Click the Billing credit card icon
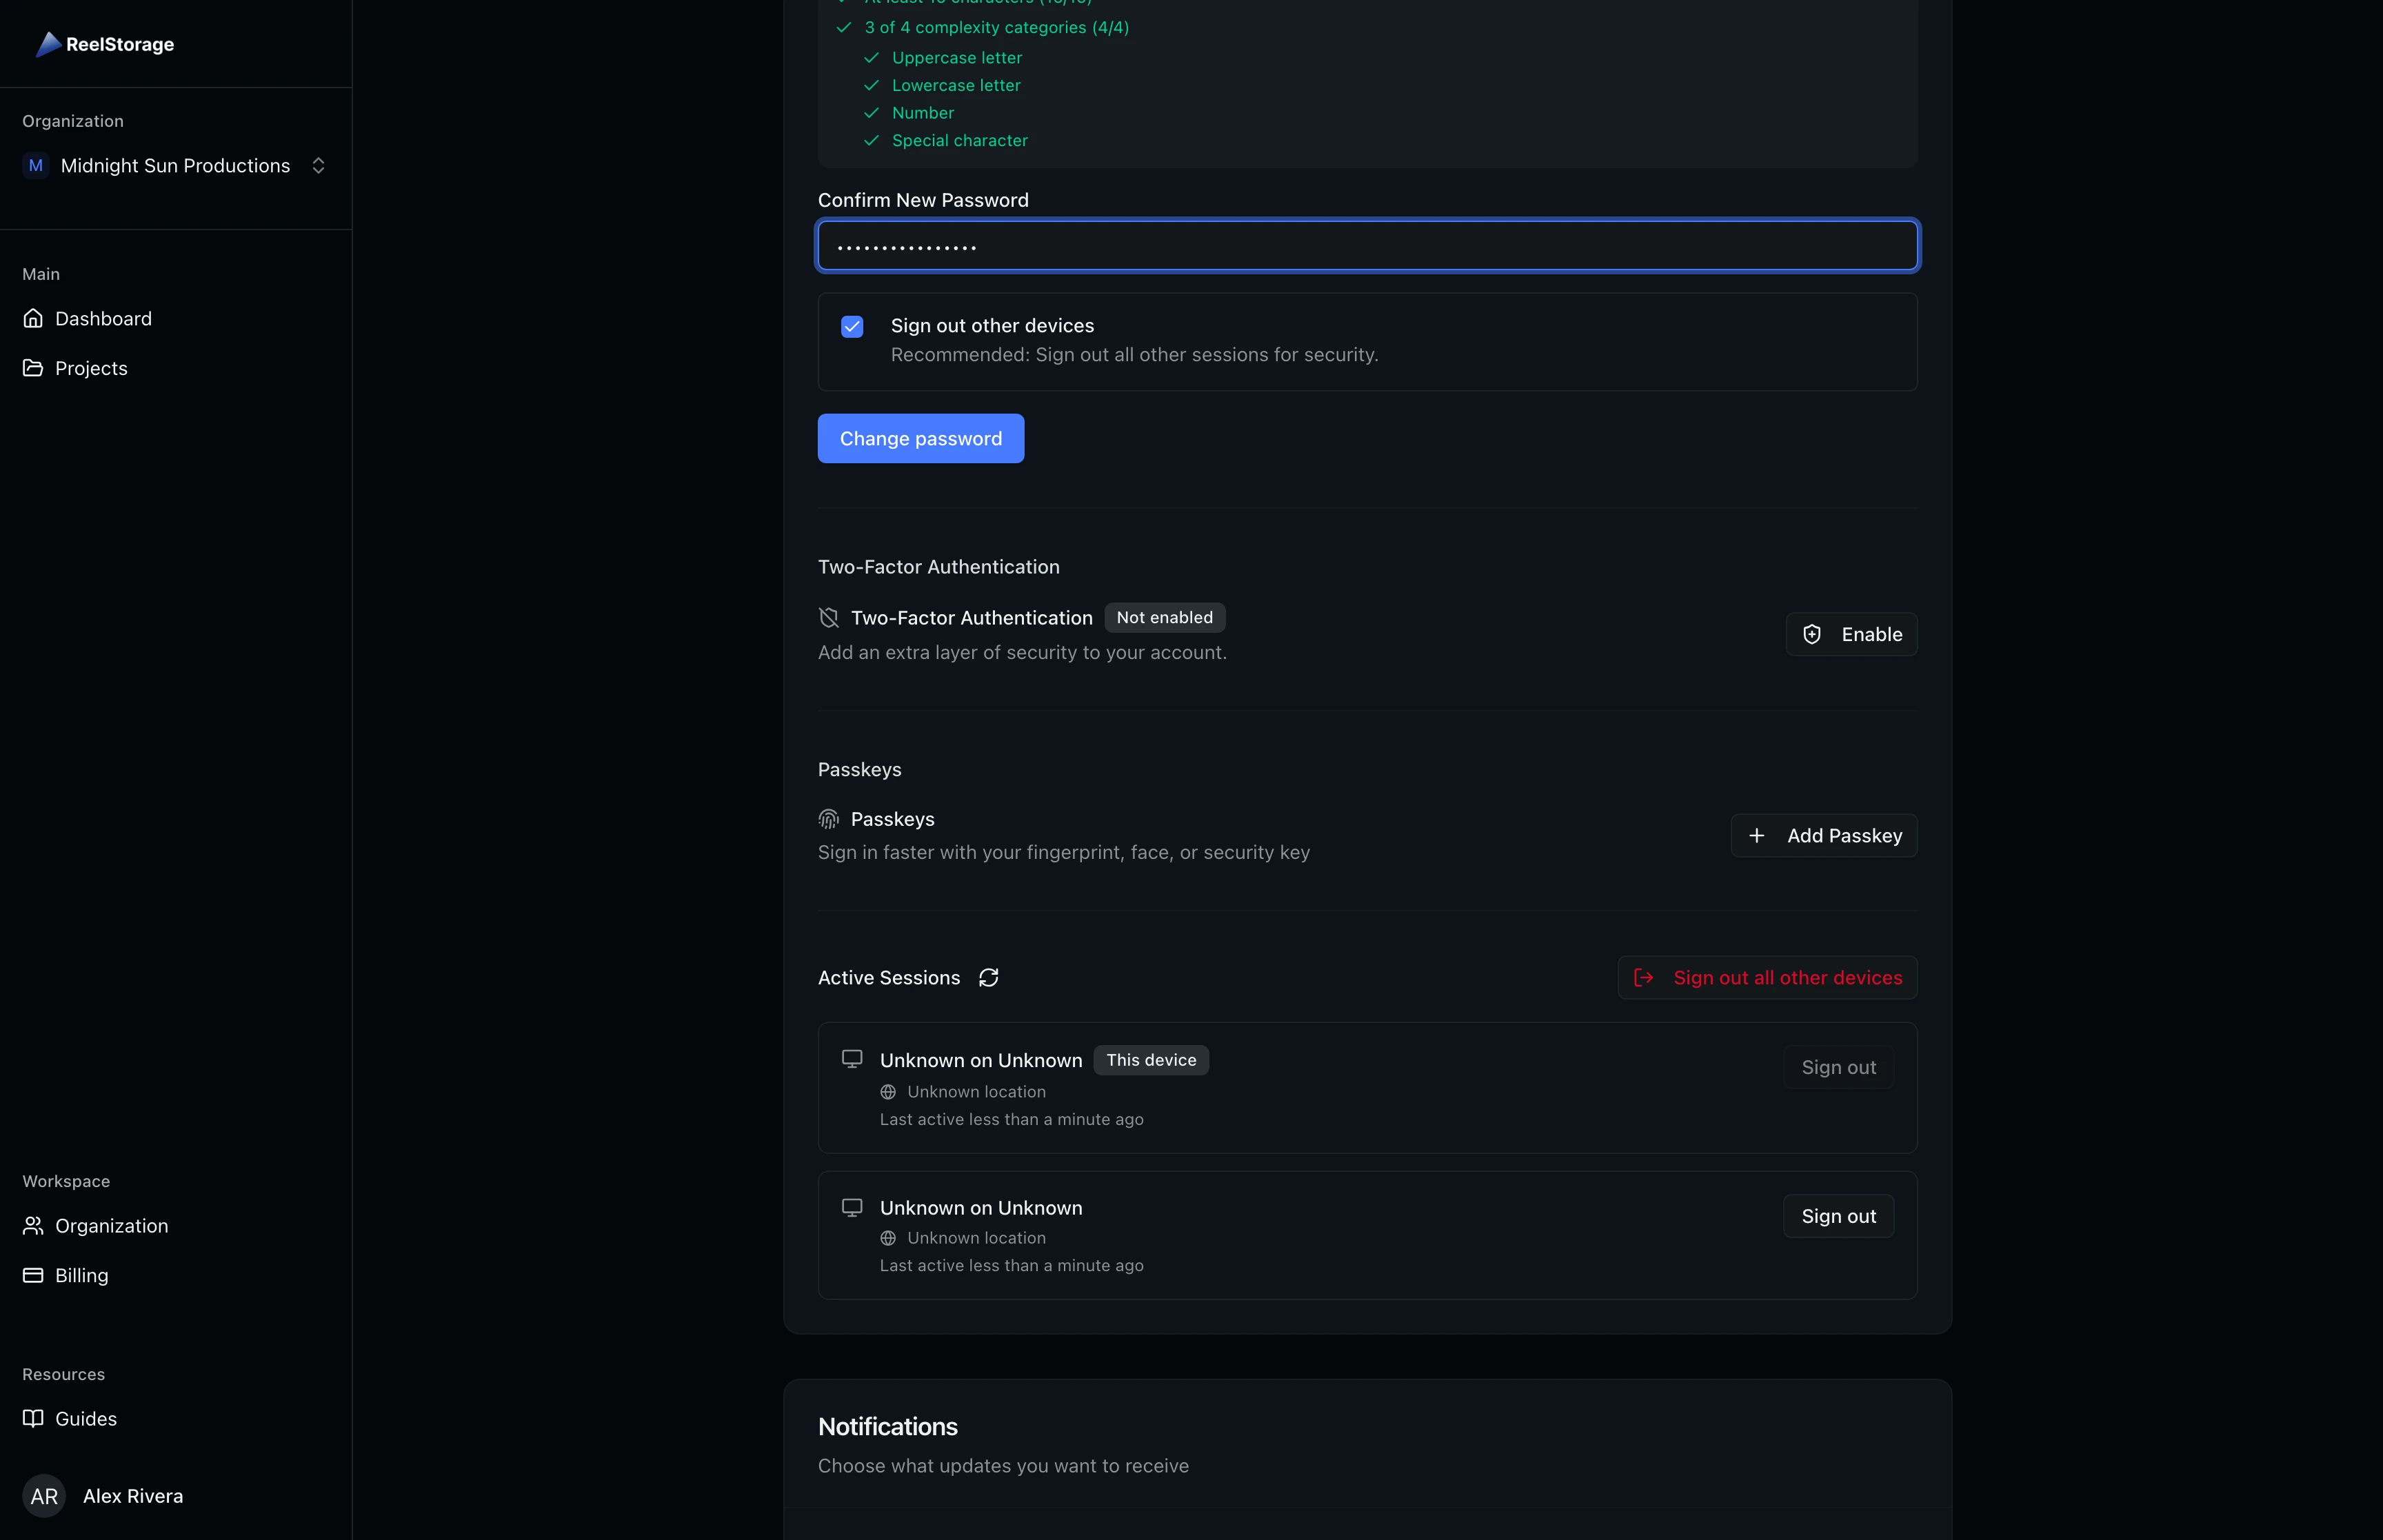Image resolution: width=2383 pixels, height=1540 pixels. (33, 1274)
